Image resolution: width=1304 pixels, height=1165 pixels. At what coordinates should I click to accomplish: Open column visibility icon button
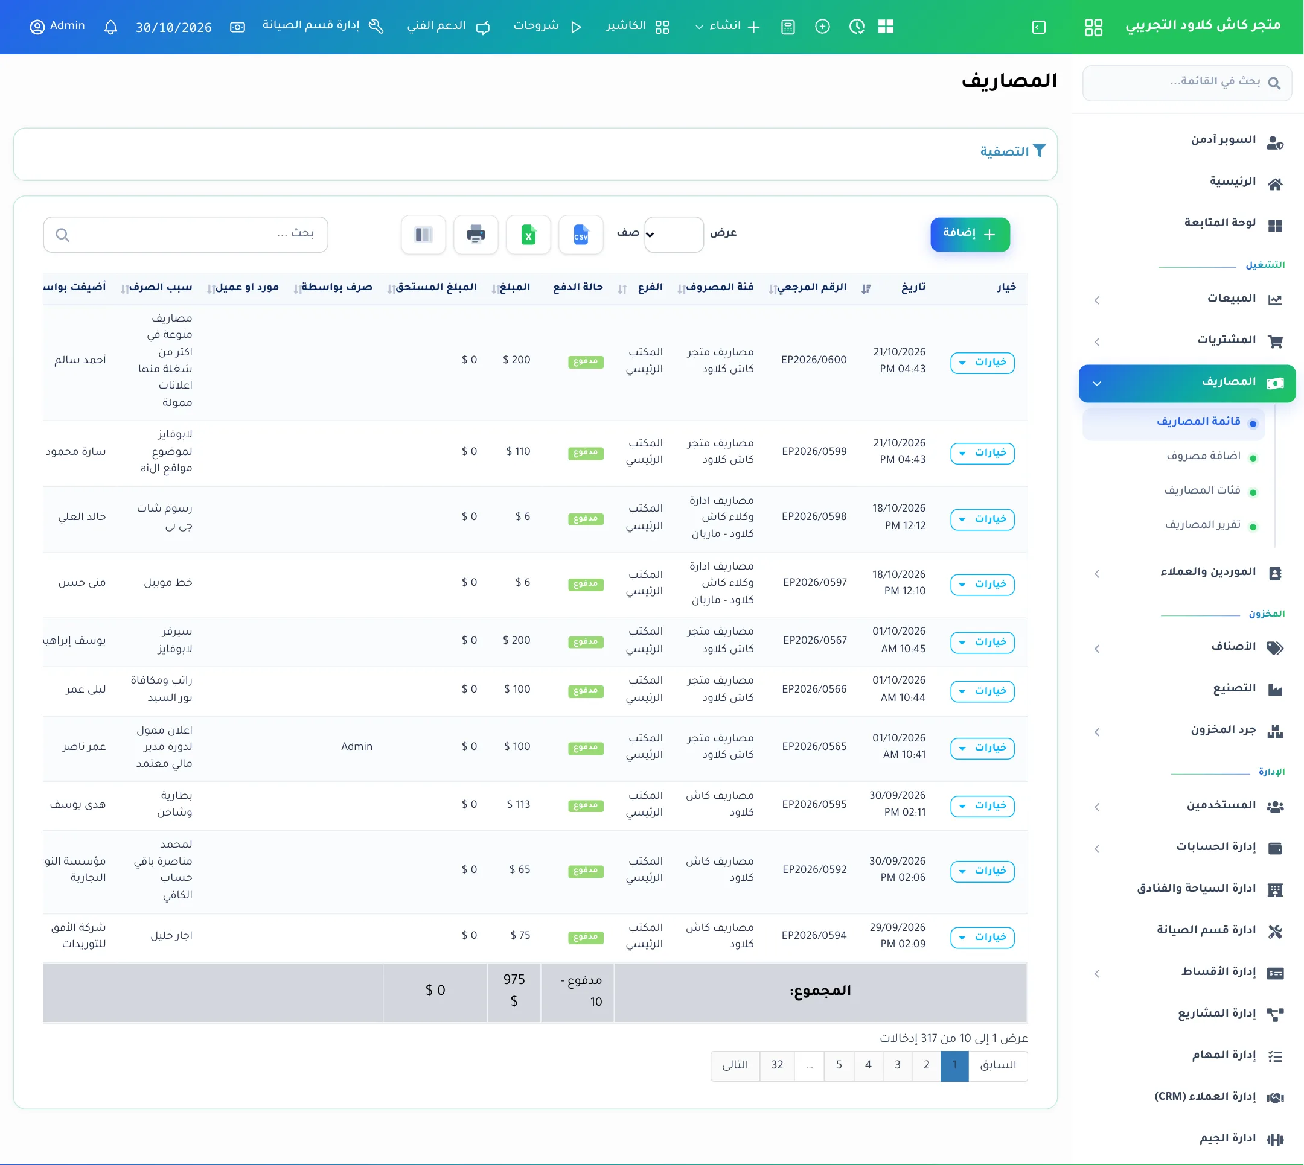coord(423,234)
